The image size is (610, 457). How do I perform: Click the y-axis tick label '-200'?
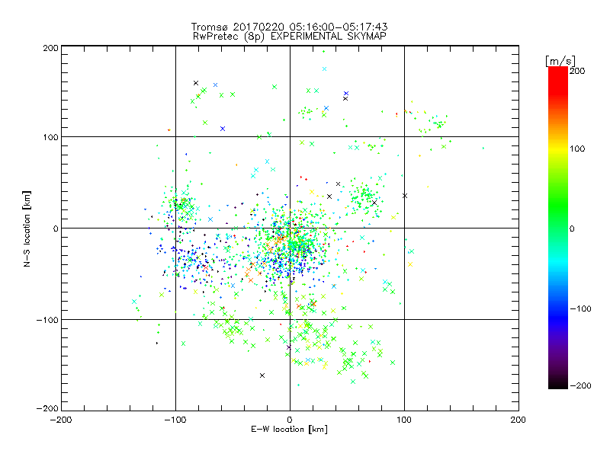click(47, 408)
